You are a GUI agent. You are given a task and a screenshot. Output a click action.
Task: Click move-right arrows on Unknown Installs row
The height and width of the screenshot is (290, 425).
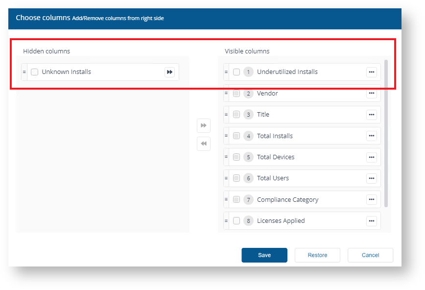click(169, 72)
